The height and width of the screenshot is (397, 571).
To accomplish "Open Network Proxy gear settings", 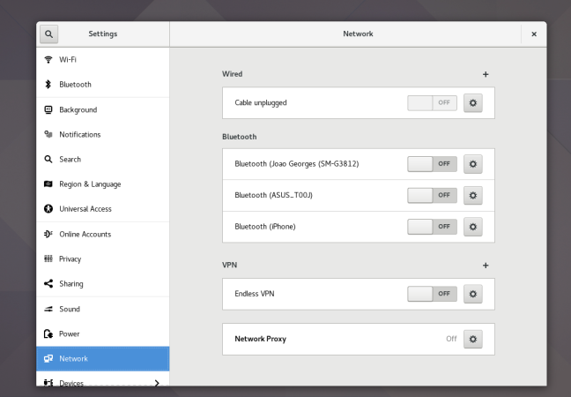I will coord(473,339).
